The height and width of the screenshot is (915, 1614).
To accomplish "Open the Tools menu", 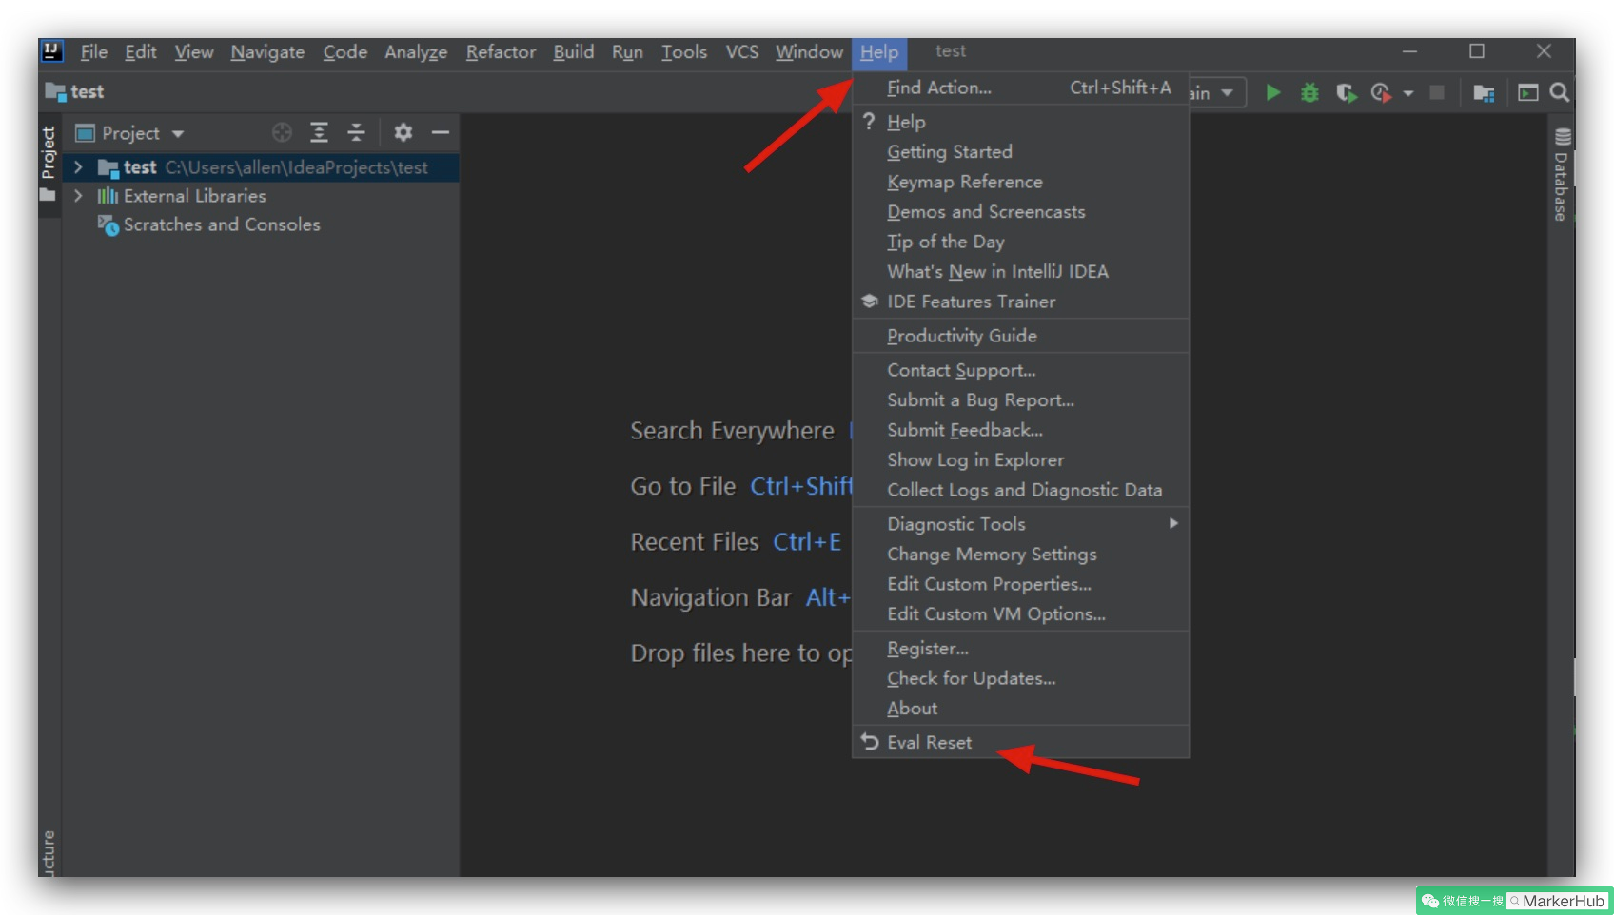I will pos(684,52).
